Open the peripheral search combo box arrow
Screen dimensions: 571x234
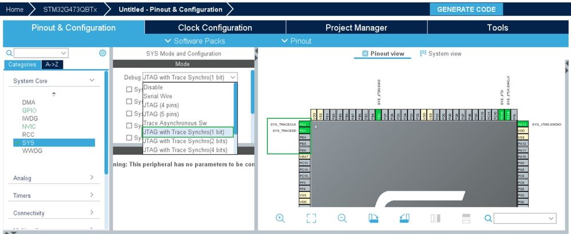[x=64, y=53]
